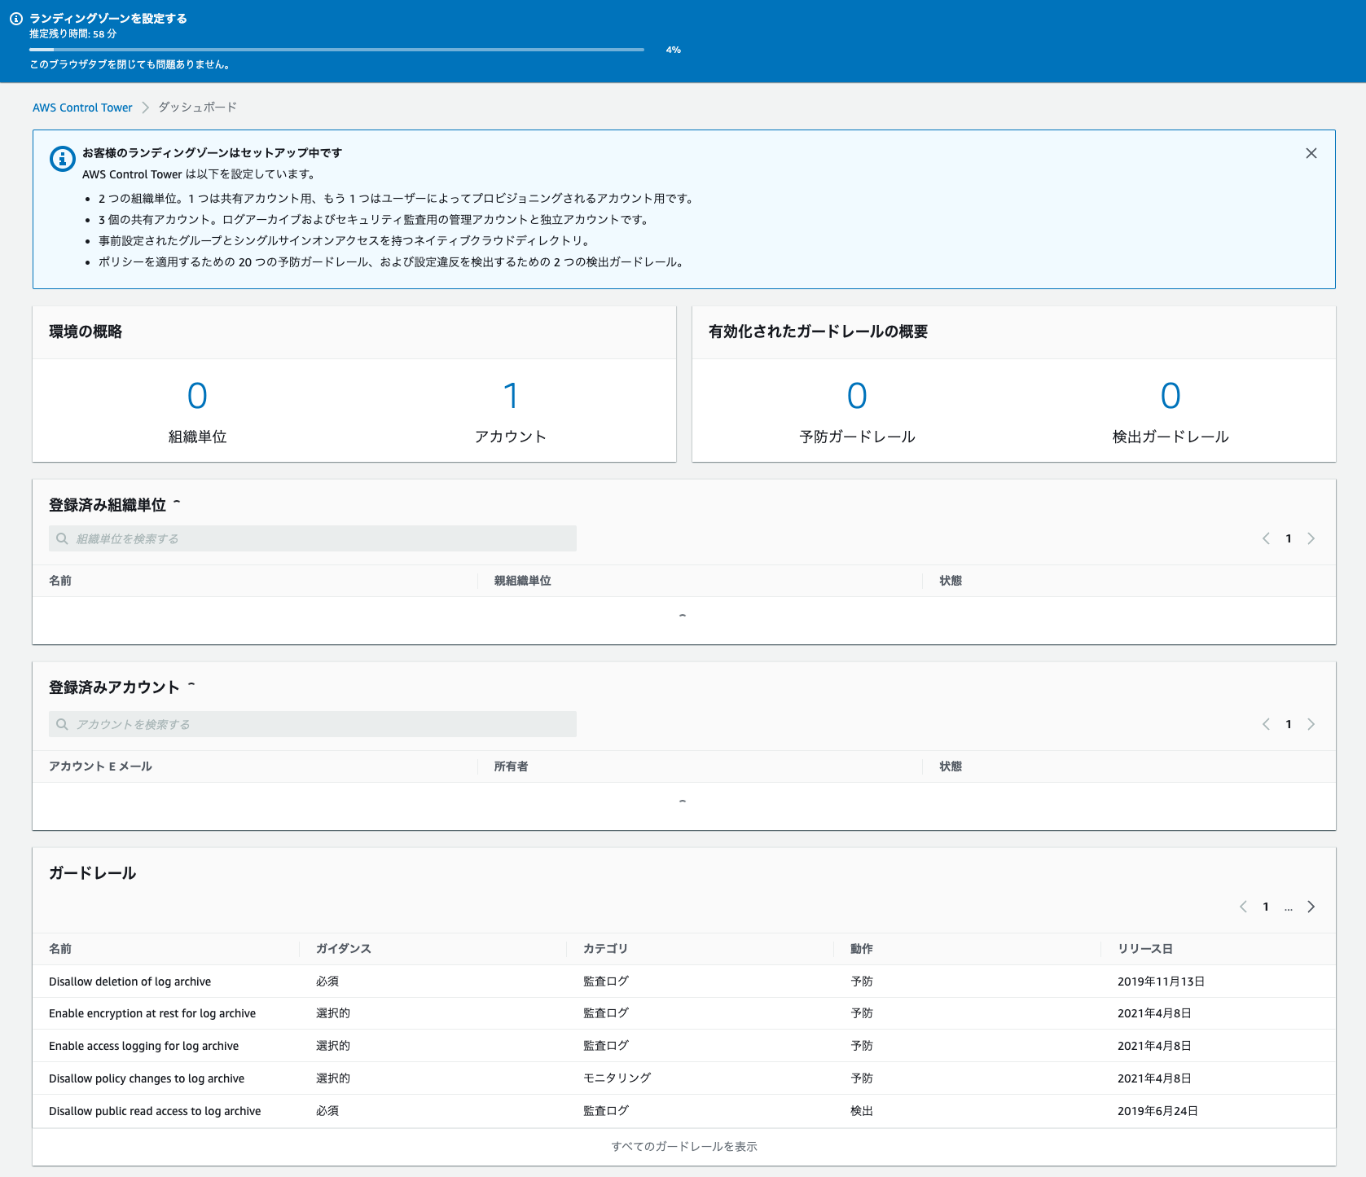Click the 組織単位 count of 0
Image resolution: width=1366 pixels, height=1177 pixels.
tap(197, 396)
